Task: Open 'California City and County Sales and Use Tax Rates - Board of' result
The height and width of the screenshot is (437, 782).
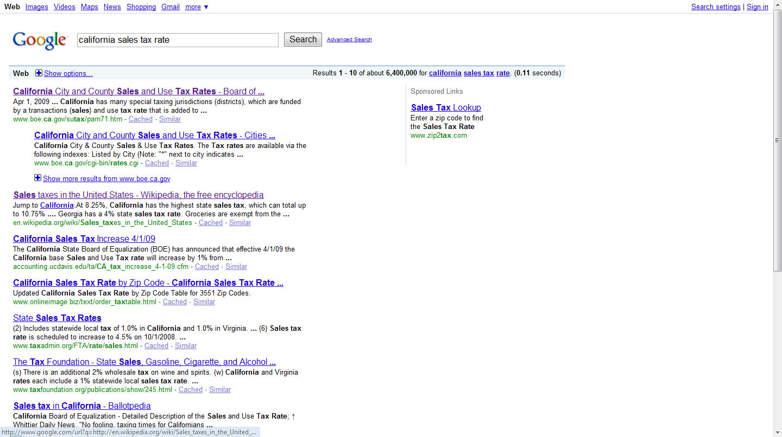Action: [139, 91]
